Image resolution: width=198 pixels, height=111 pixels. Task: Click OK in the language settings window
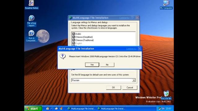tap(114, 88)
